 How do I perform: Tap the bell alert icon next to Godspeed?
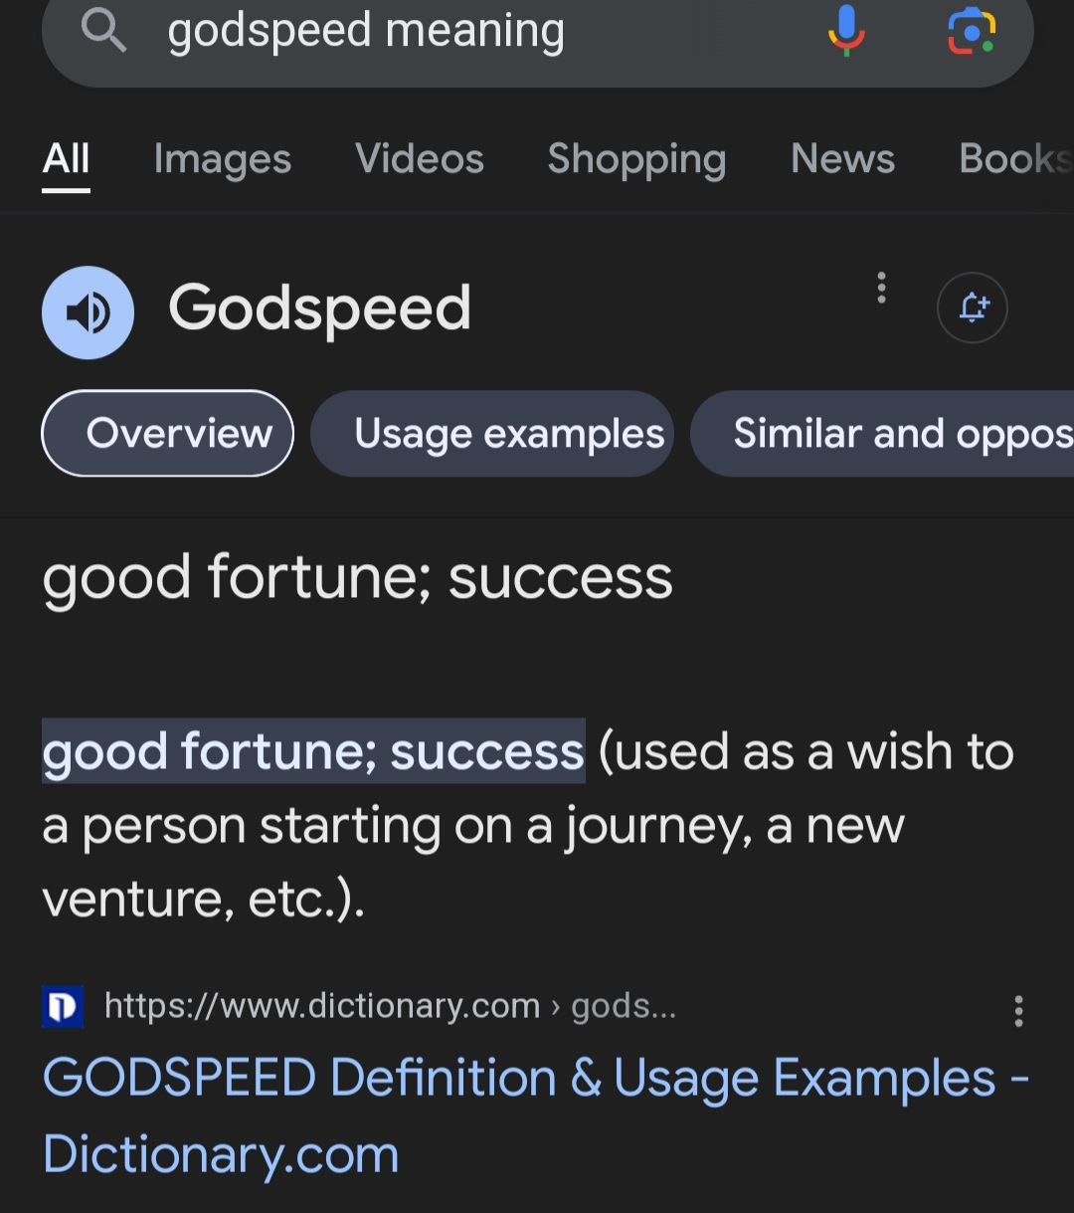click(973, 307)
